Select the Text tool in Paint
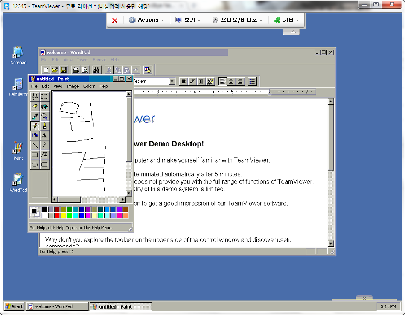The height and width of the screenshot is (315, 405). coord(44,135)
